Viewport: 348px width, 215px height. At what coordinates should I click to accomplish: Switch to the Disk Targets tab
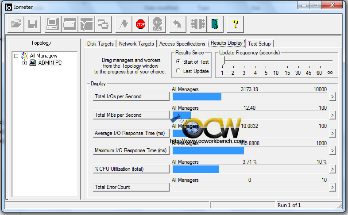(101, 44)
